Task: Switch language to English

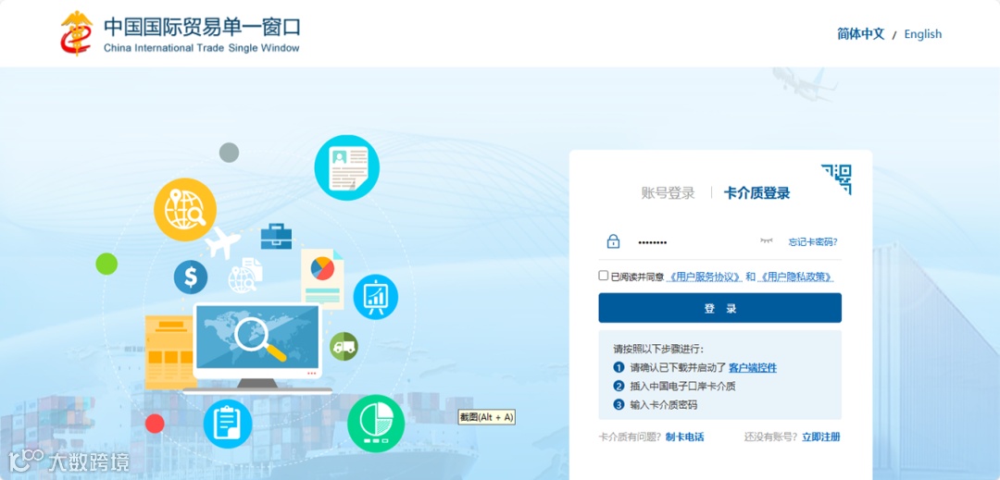Action: pos(923,34)
